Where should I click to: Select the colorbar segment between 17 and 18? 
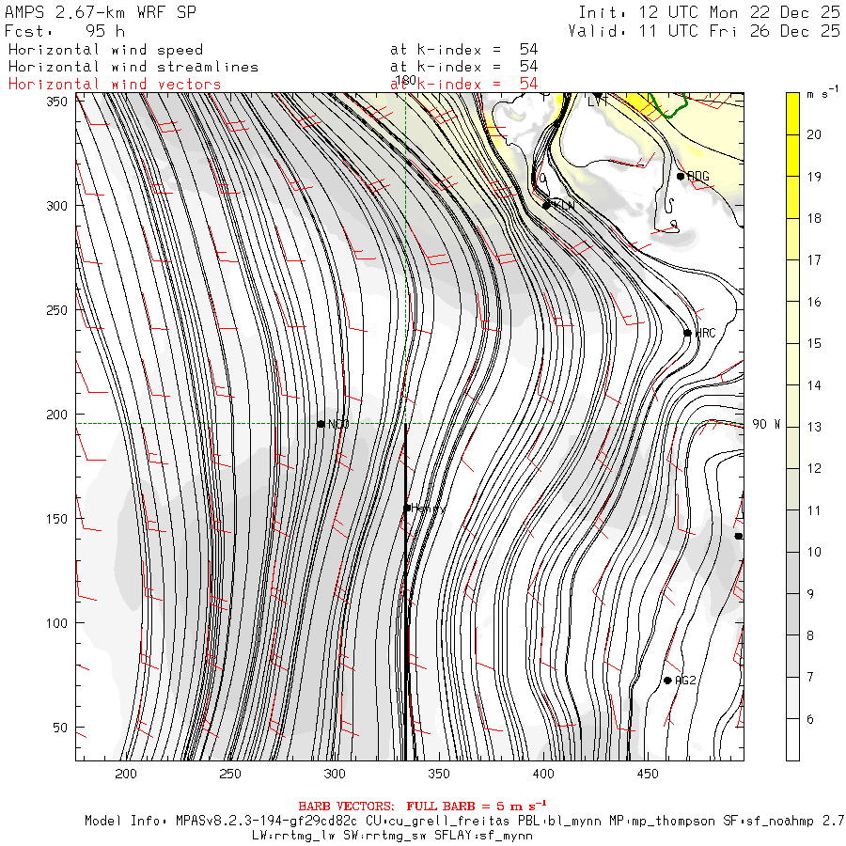click(792, 239)
